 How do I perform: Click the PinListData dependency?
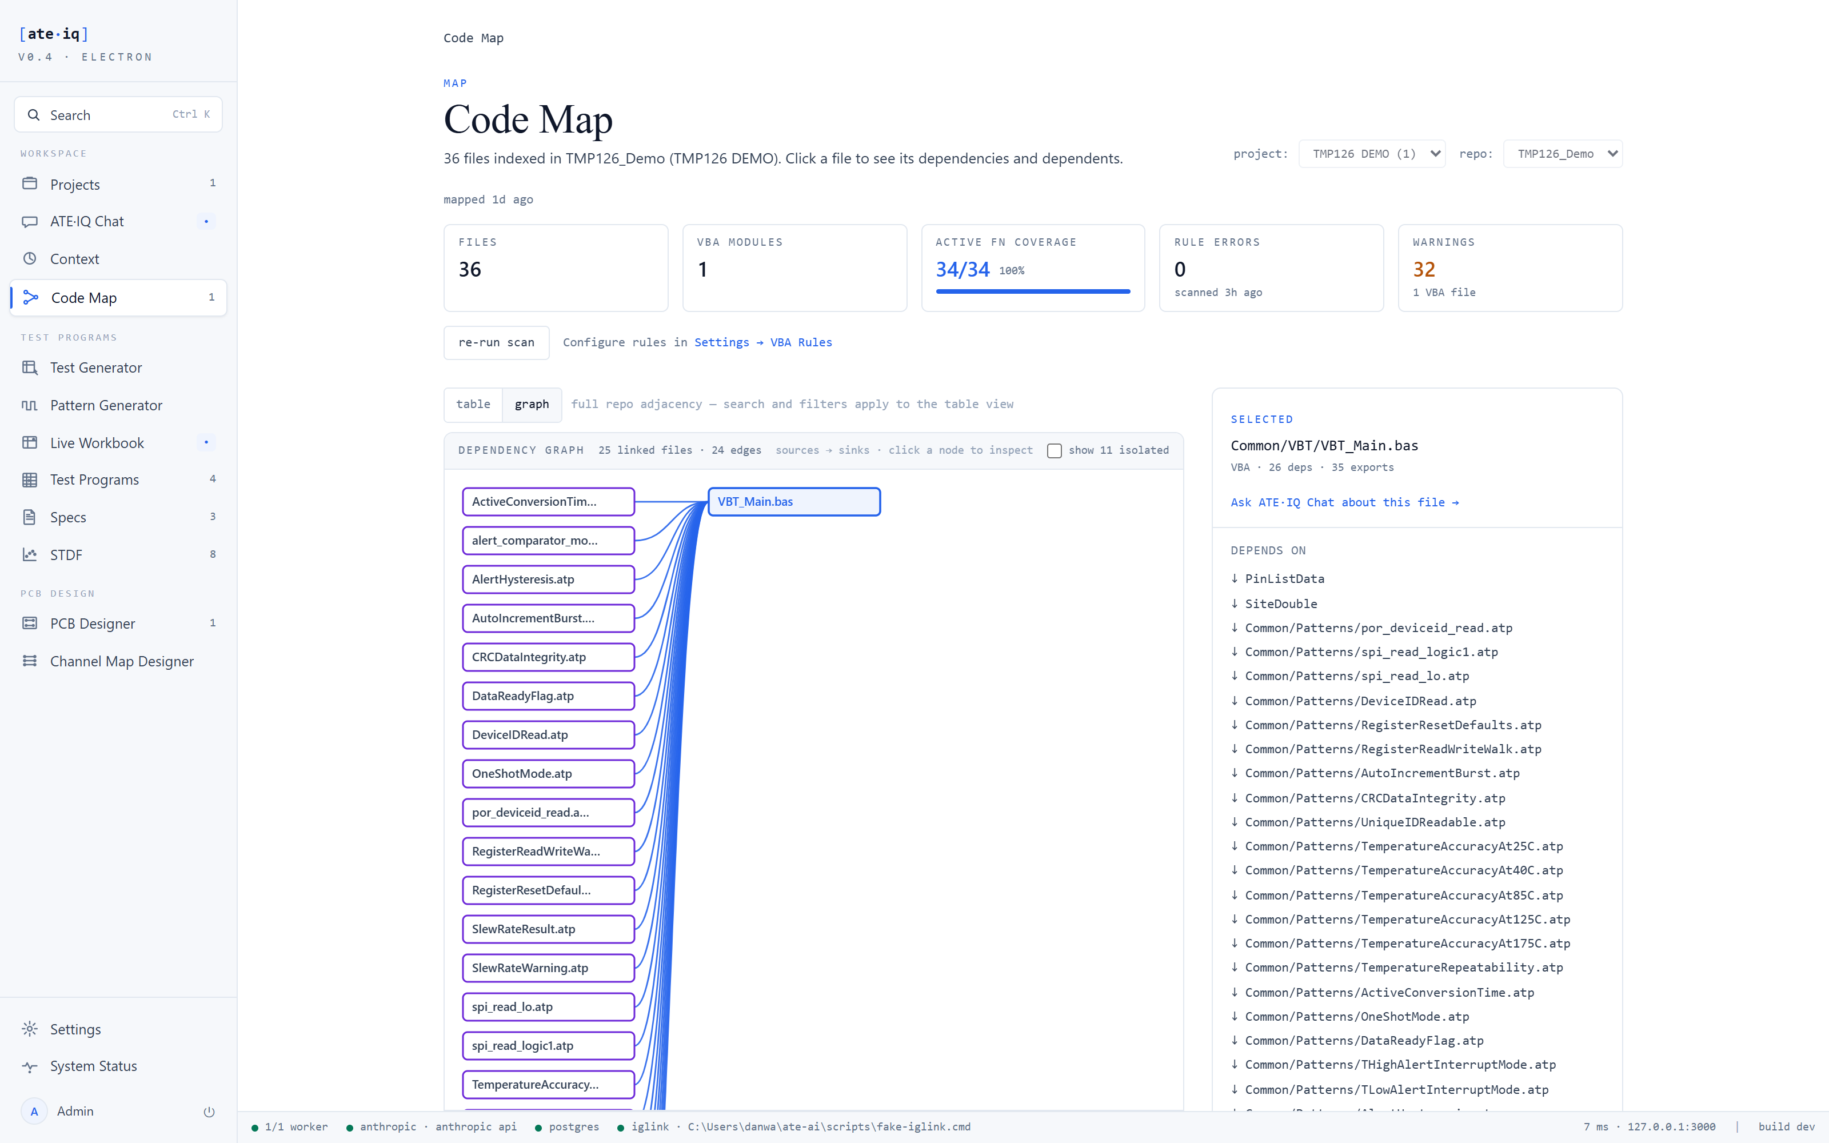tap(1284, 579)
